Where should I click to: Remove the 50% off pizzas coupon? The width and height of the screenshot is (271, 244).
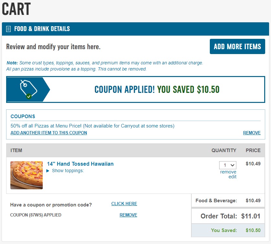(252, 133)
